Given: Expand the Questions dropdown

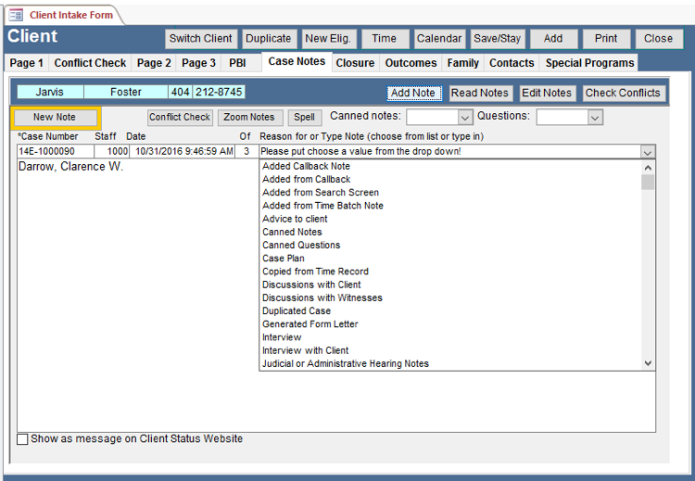Looking at the screenshot, I should (x=594, y=118).
